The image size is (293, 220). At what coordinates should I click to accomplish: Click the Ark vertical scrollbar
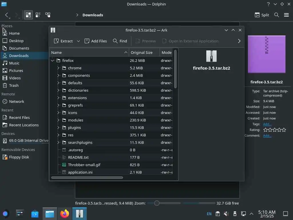coord(175,69)
